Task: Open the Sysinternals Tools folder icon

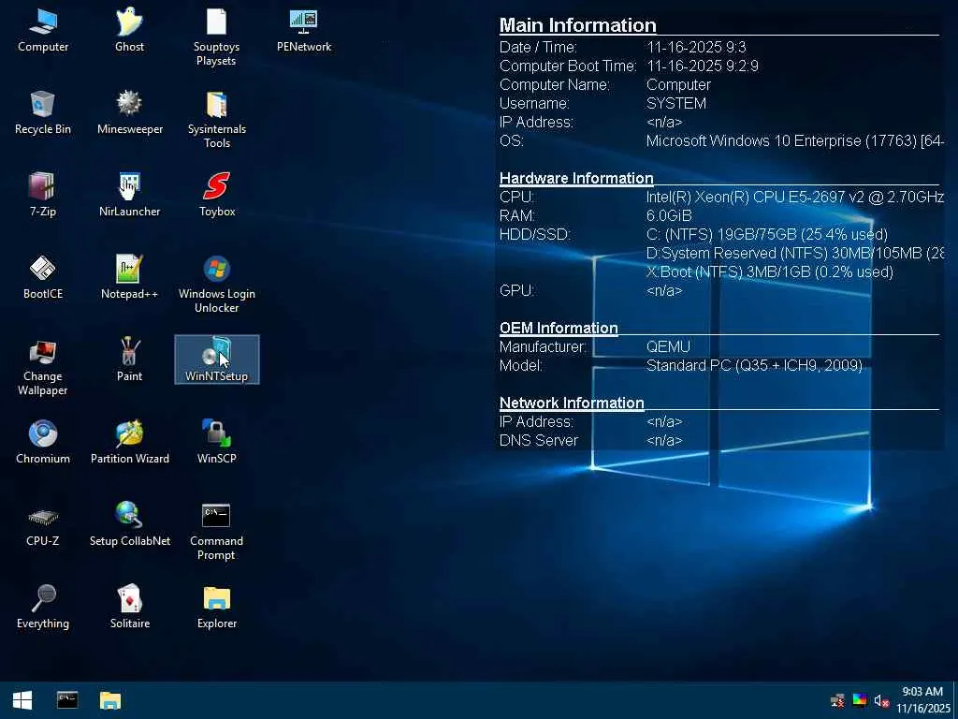Action: (216, 120)
